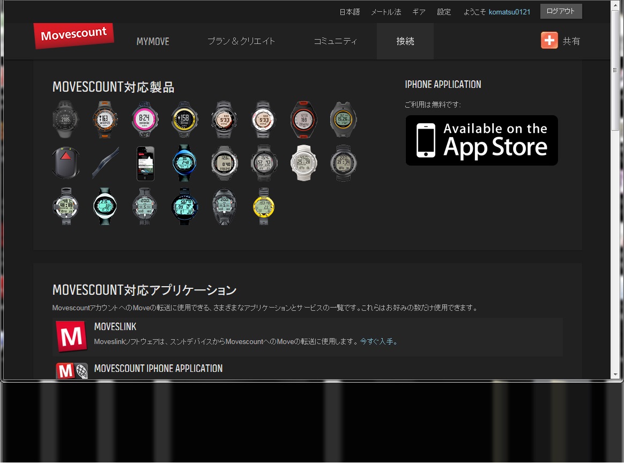
Task: Go home via the Movescount logo
Action: click(73, 36)
